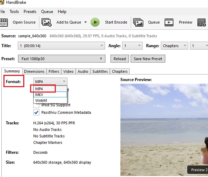This screenshot has width=208, height=177.
Task: Open the Queue menu
Action: click(x=47, y=11)
